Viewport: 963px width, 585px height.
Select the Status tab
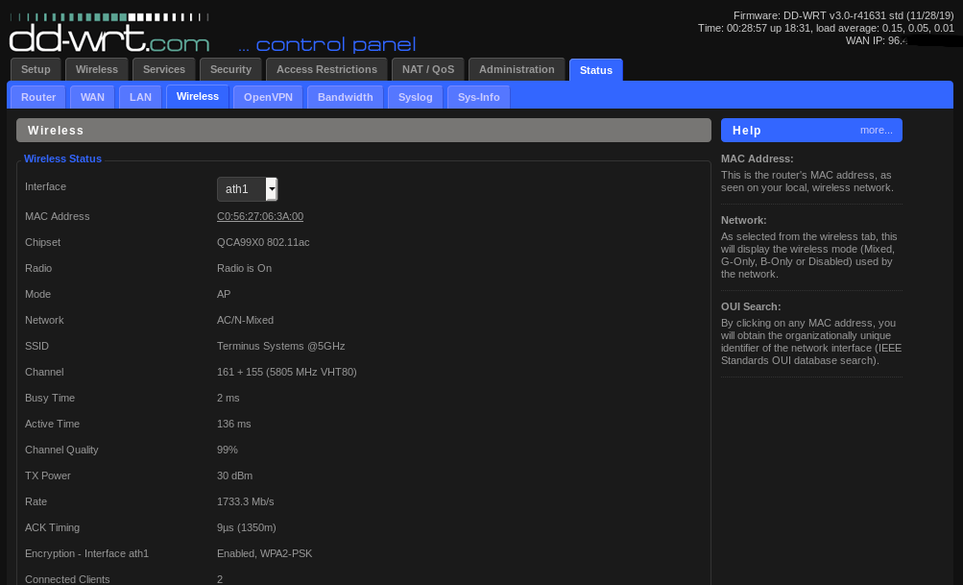[596, 70]
